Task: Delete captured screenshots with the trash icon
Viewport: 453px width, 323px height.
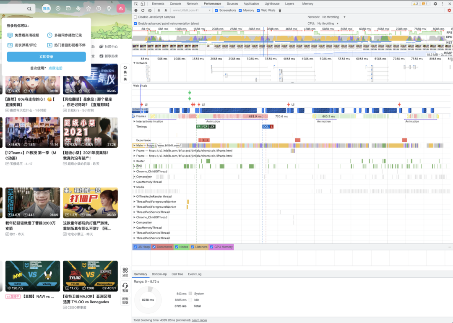Action: click(280, 10)
